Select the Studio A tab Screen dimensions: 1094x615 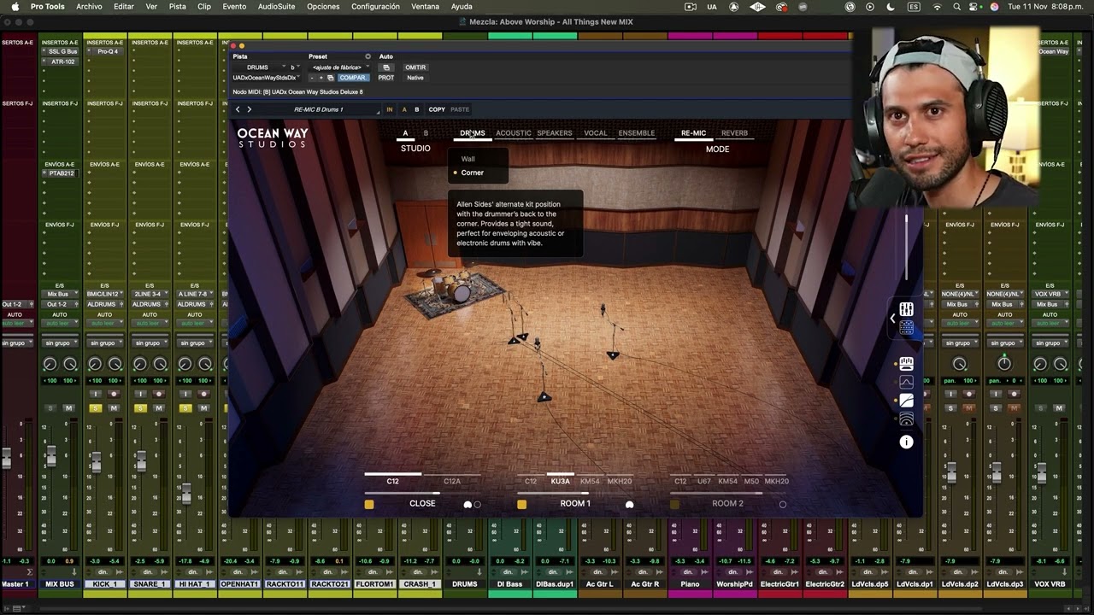click(x=405, y=133)
